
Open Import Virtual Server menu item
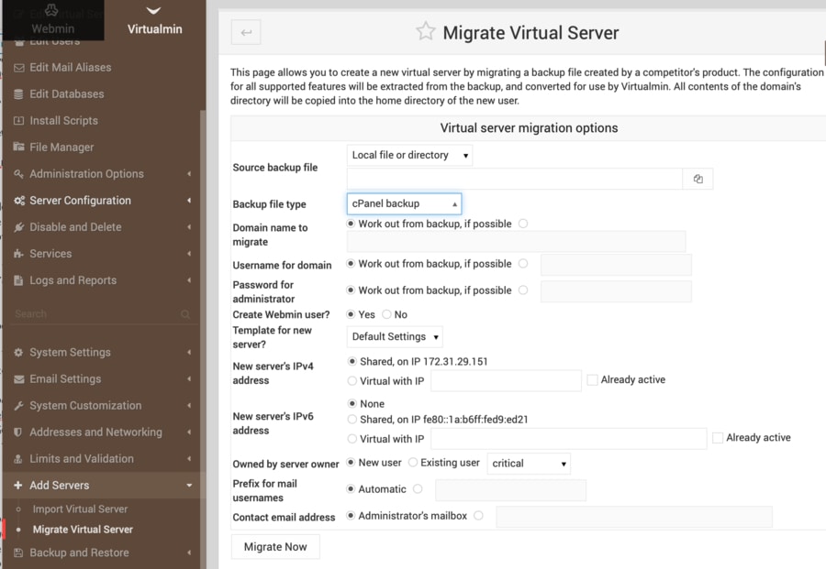tap(80, 509)
